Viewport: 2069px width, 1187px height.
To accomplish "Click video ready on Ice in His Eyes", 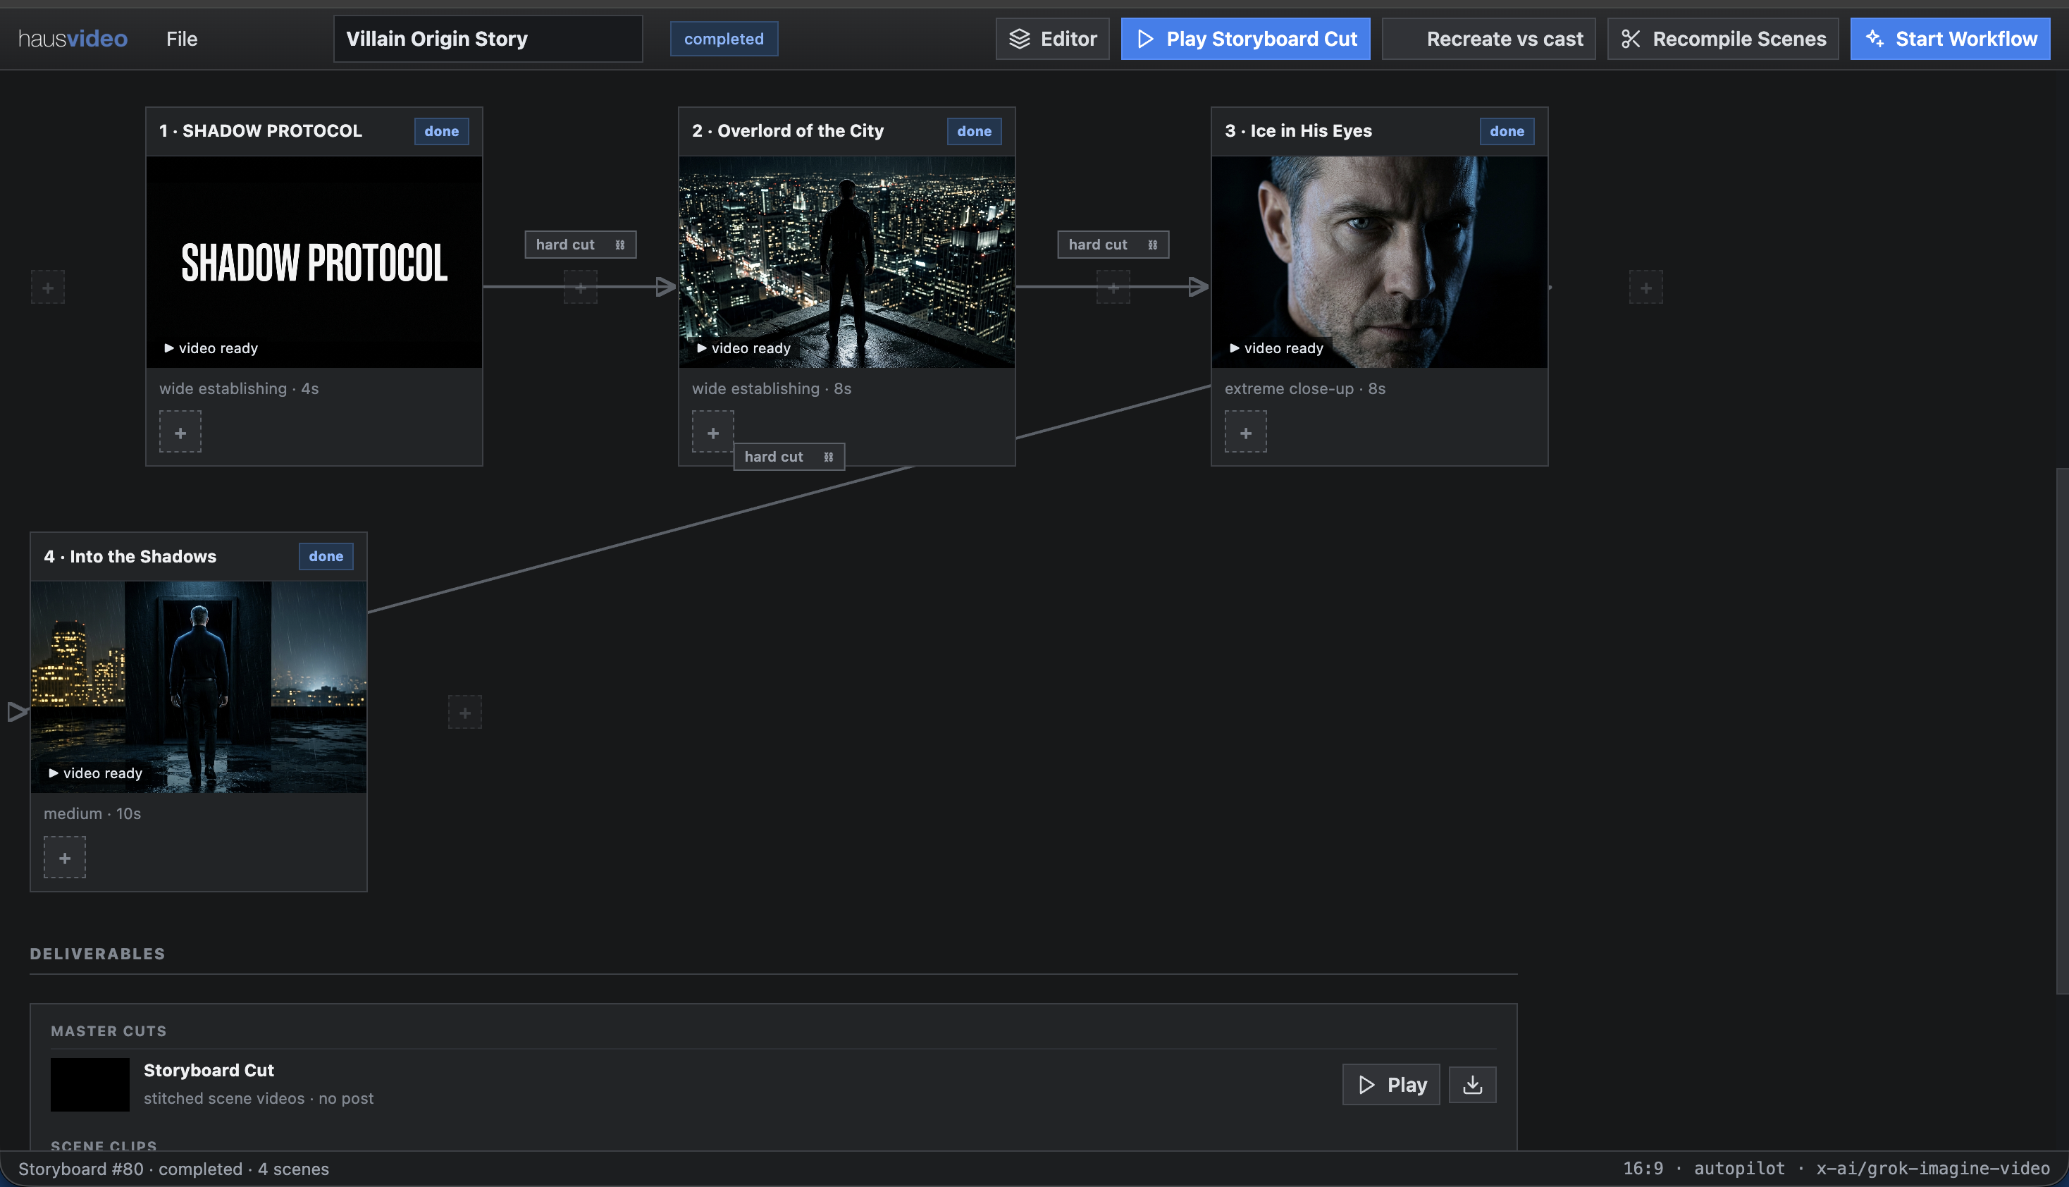I will 1277,348.
